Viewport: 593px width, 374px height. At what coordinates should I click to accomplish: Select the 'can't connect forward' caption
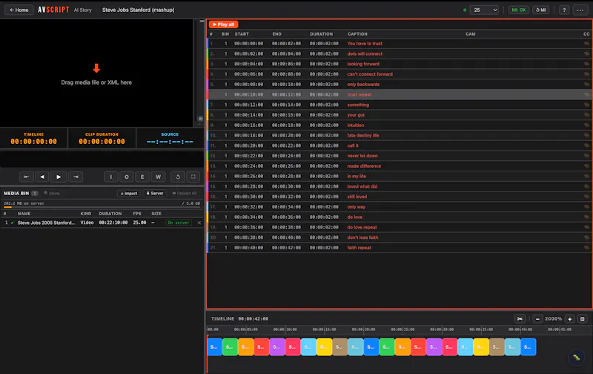[x=370, y=74]
